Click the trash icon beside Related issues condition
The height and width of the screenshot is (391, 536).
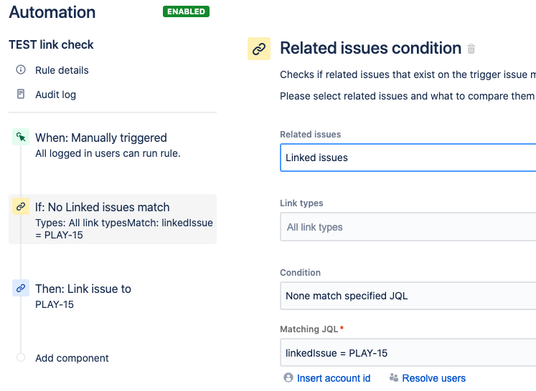coord(471,49)
